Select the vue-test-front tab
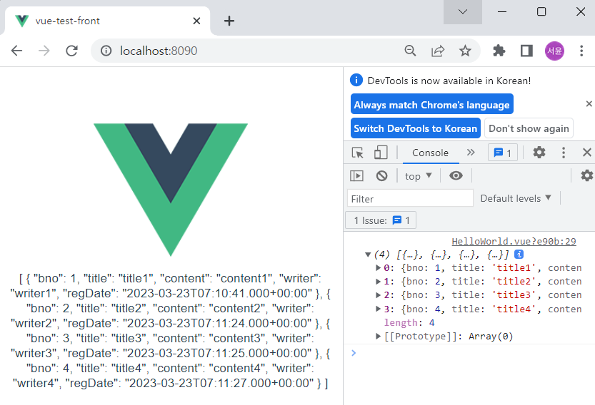Viewport: 595px width, 405px height. click(107, 21)
